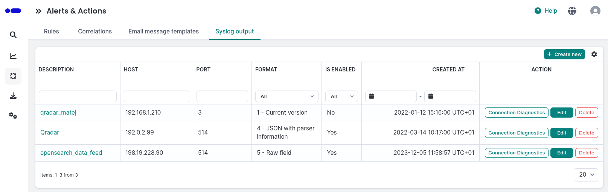Open the Qradar link
608x192 pixels.
(50, 133)
